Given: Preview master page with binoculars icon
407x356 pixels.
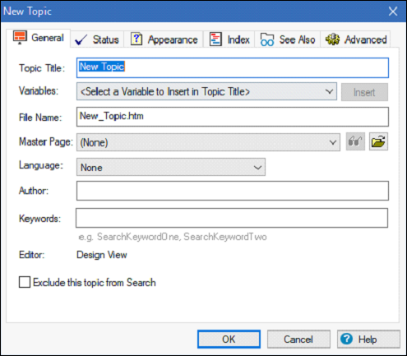Looking at the screenshot, I should pyautogui.click(x=355, y=141).
